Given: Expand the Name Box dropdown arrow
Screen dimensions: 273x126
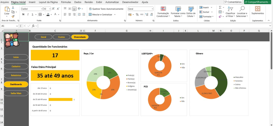Looking at the screenshot, I should 17,26.
